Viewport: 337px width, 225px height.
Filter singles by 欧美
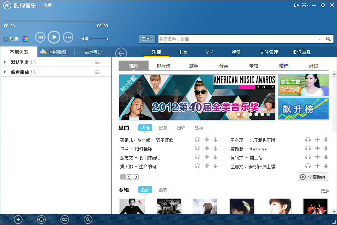[x=163, y=128]
